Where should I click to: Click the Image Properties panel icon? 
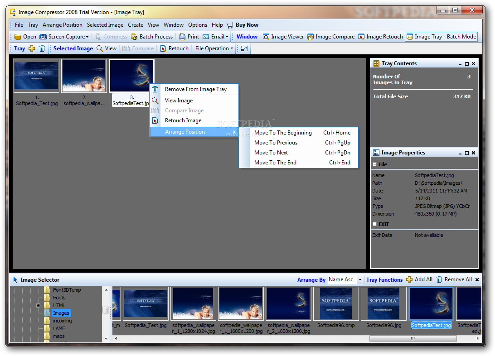(376, 153)
